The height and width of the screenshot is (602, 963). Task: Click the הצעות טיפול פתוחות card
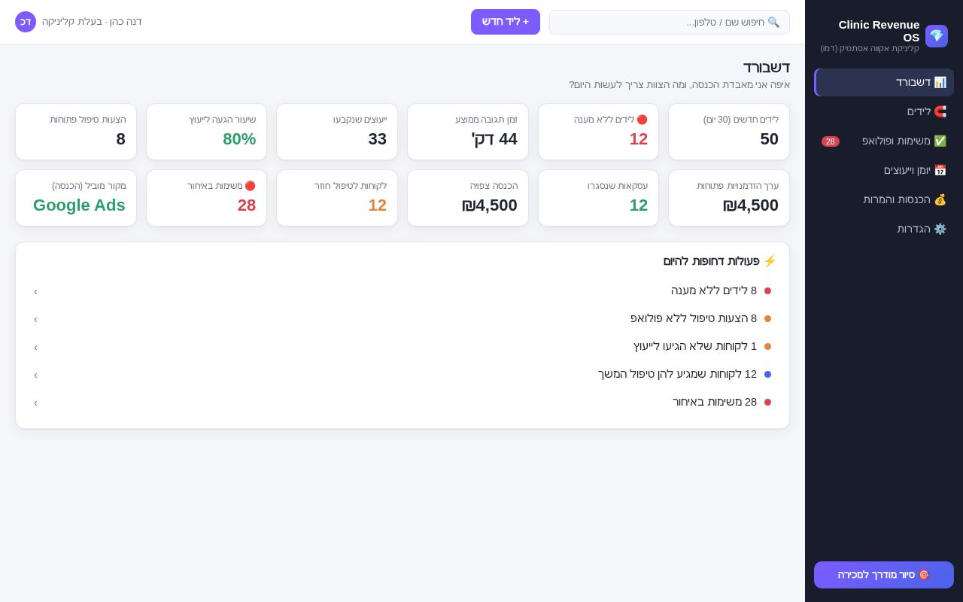click(x=76, y=132)
